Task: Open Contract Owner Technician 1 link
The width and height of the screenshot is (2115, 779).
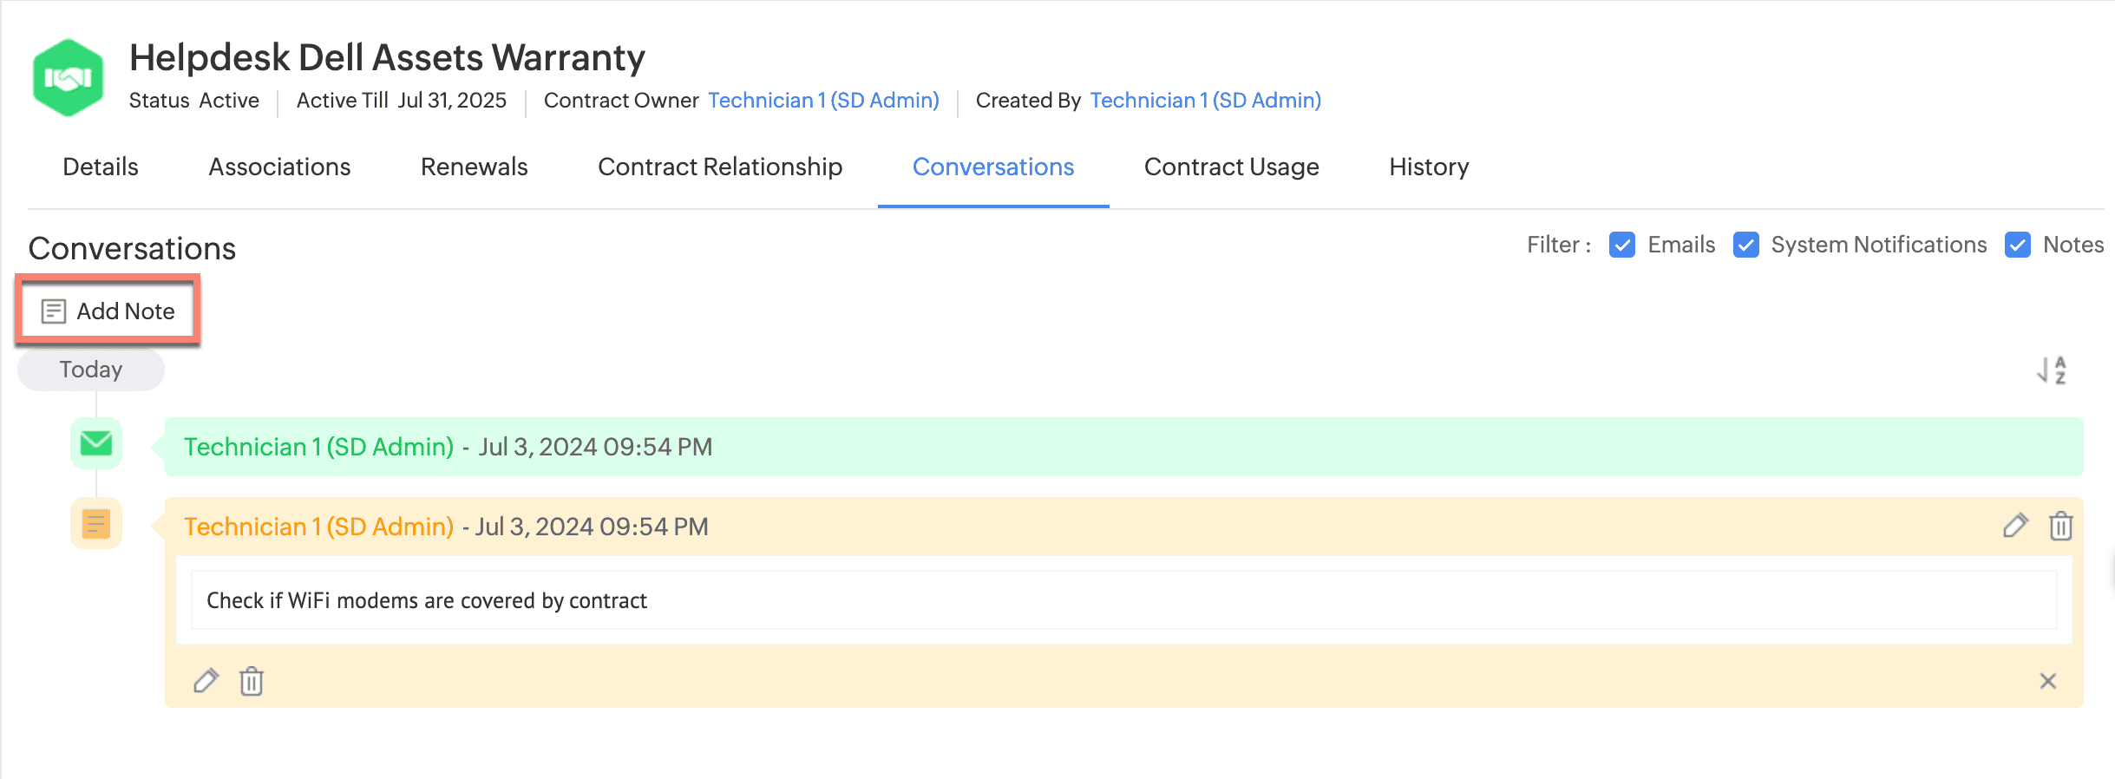Action: (x=822, y=101)
